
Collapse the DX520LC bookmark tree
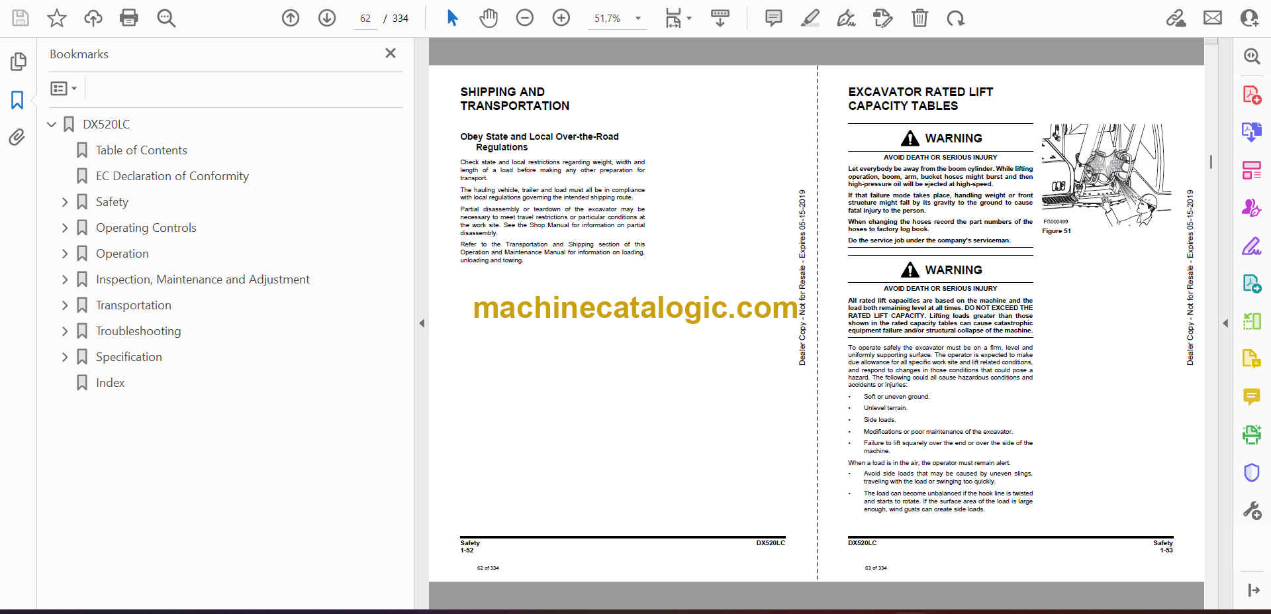point(52,124)
